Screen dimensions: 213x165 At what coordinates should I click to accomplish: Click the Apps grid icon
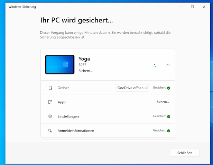(x=50, y=102)
